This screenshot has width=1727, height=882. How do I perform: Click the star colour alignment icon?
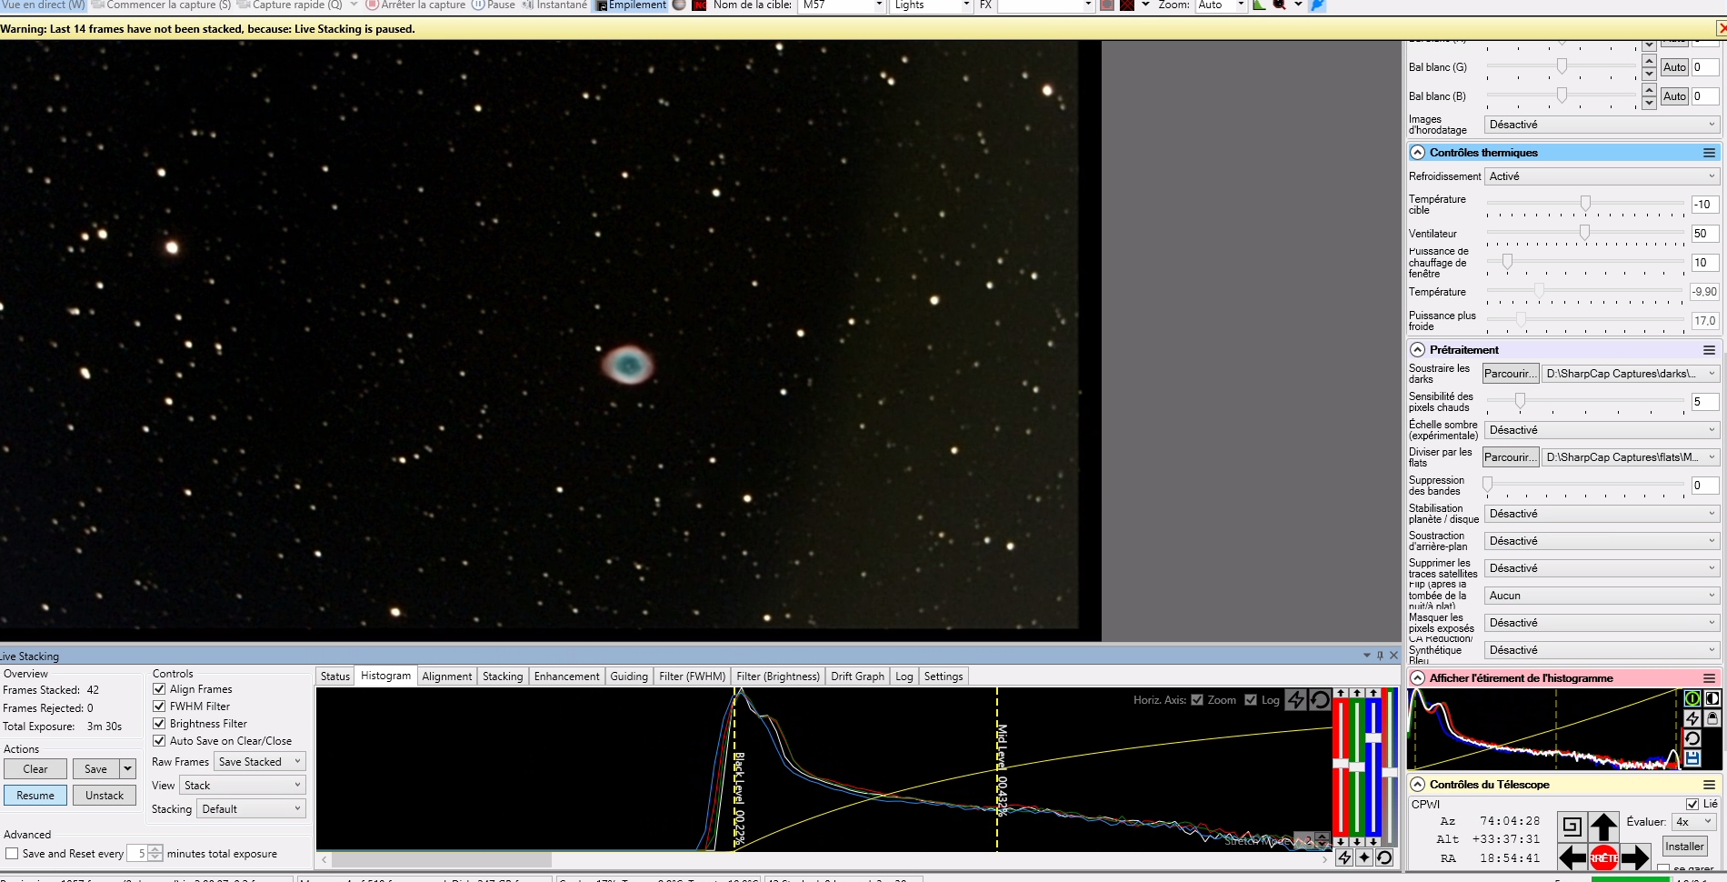1364,857
